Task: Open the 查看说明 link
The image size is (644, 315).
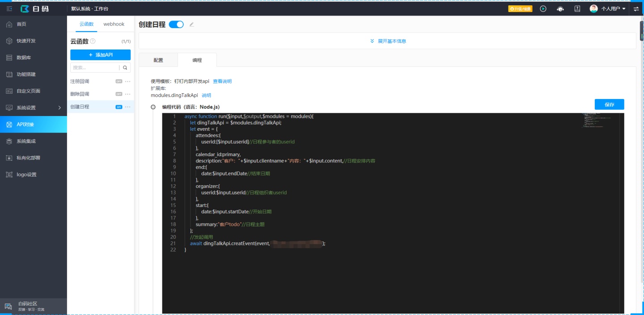Action: click(x=222, y=81)
